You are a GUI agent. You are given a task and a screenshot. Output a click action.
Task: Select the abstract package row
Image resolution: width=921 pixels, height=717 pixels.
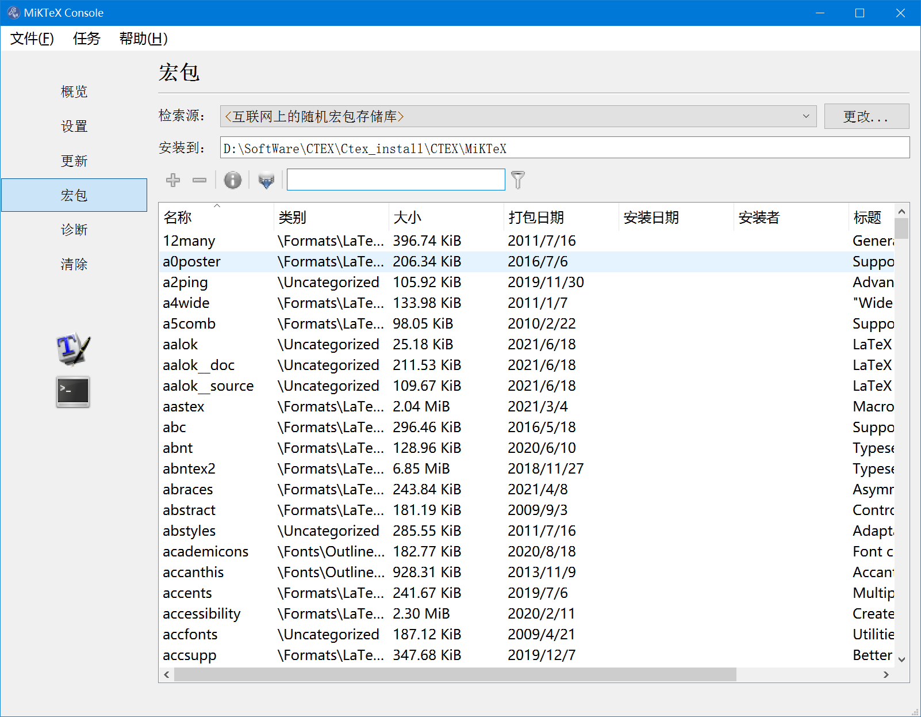click(x=527, y=510)
